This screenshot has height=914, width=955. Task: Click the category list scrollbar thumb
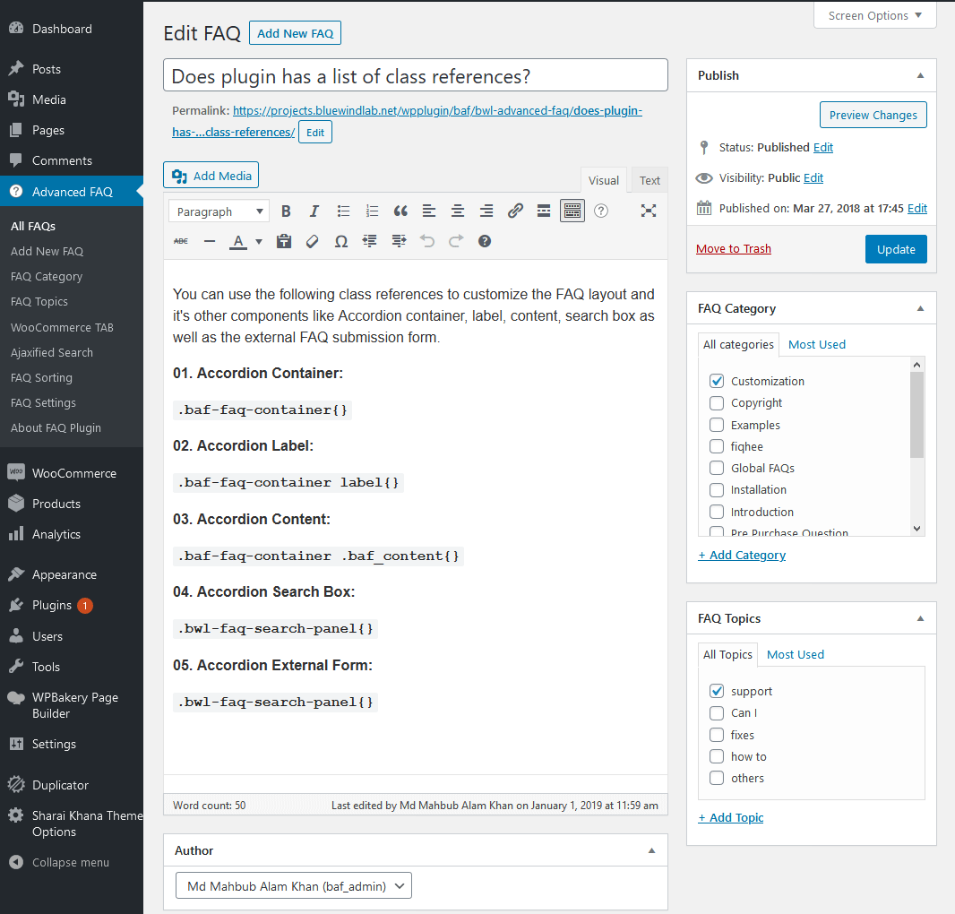[916, 414]
